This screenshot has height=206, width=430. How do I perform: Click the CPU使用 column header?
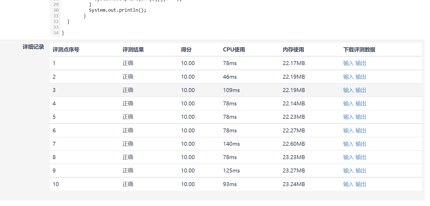[x=234, y=50]
